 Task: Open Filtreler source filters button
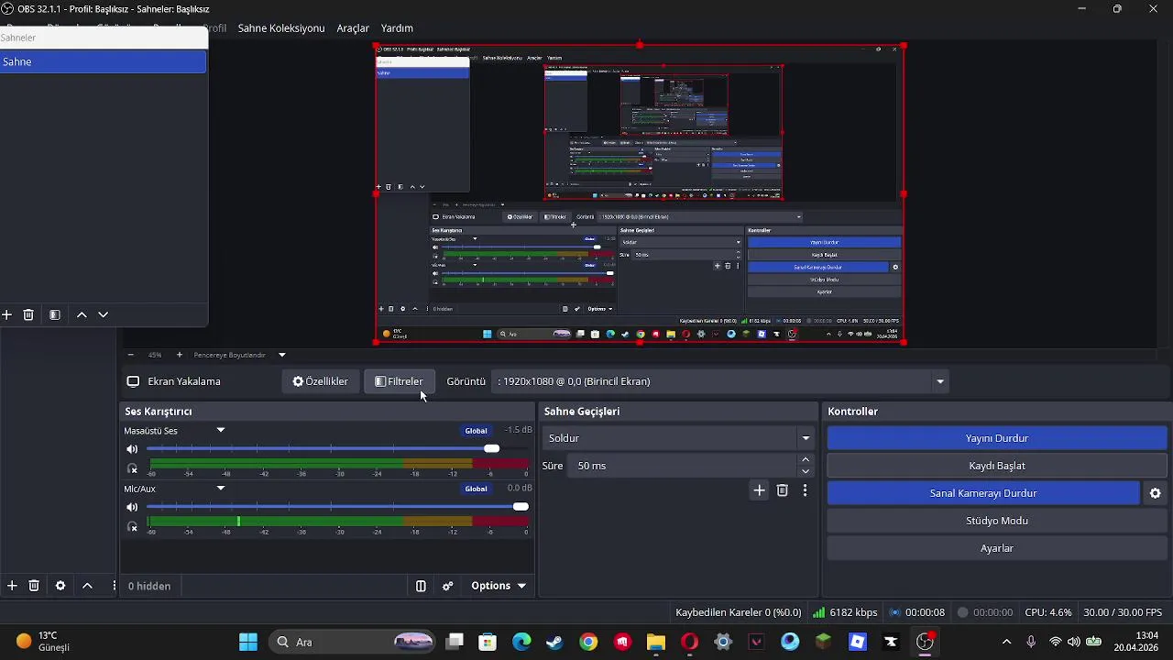[x=399, y=381]
